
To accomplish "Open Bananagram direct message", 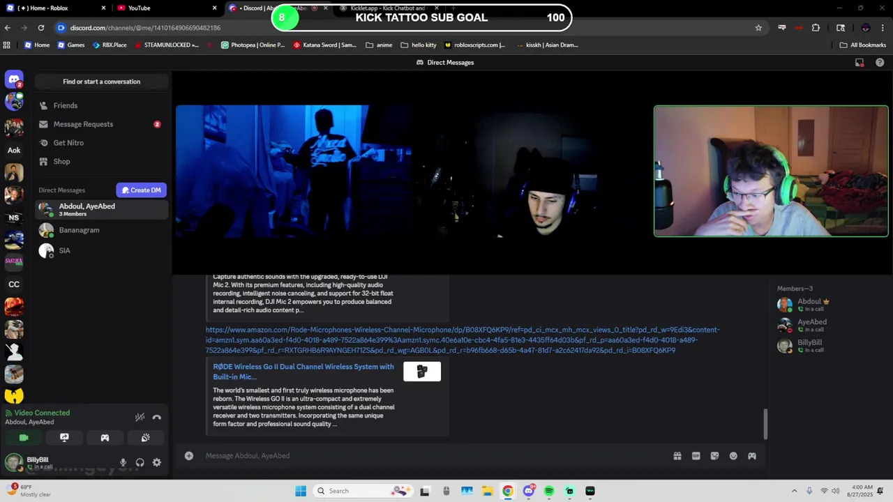I will click(102, 230).
